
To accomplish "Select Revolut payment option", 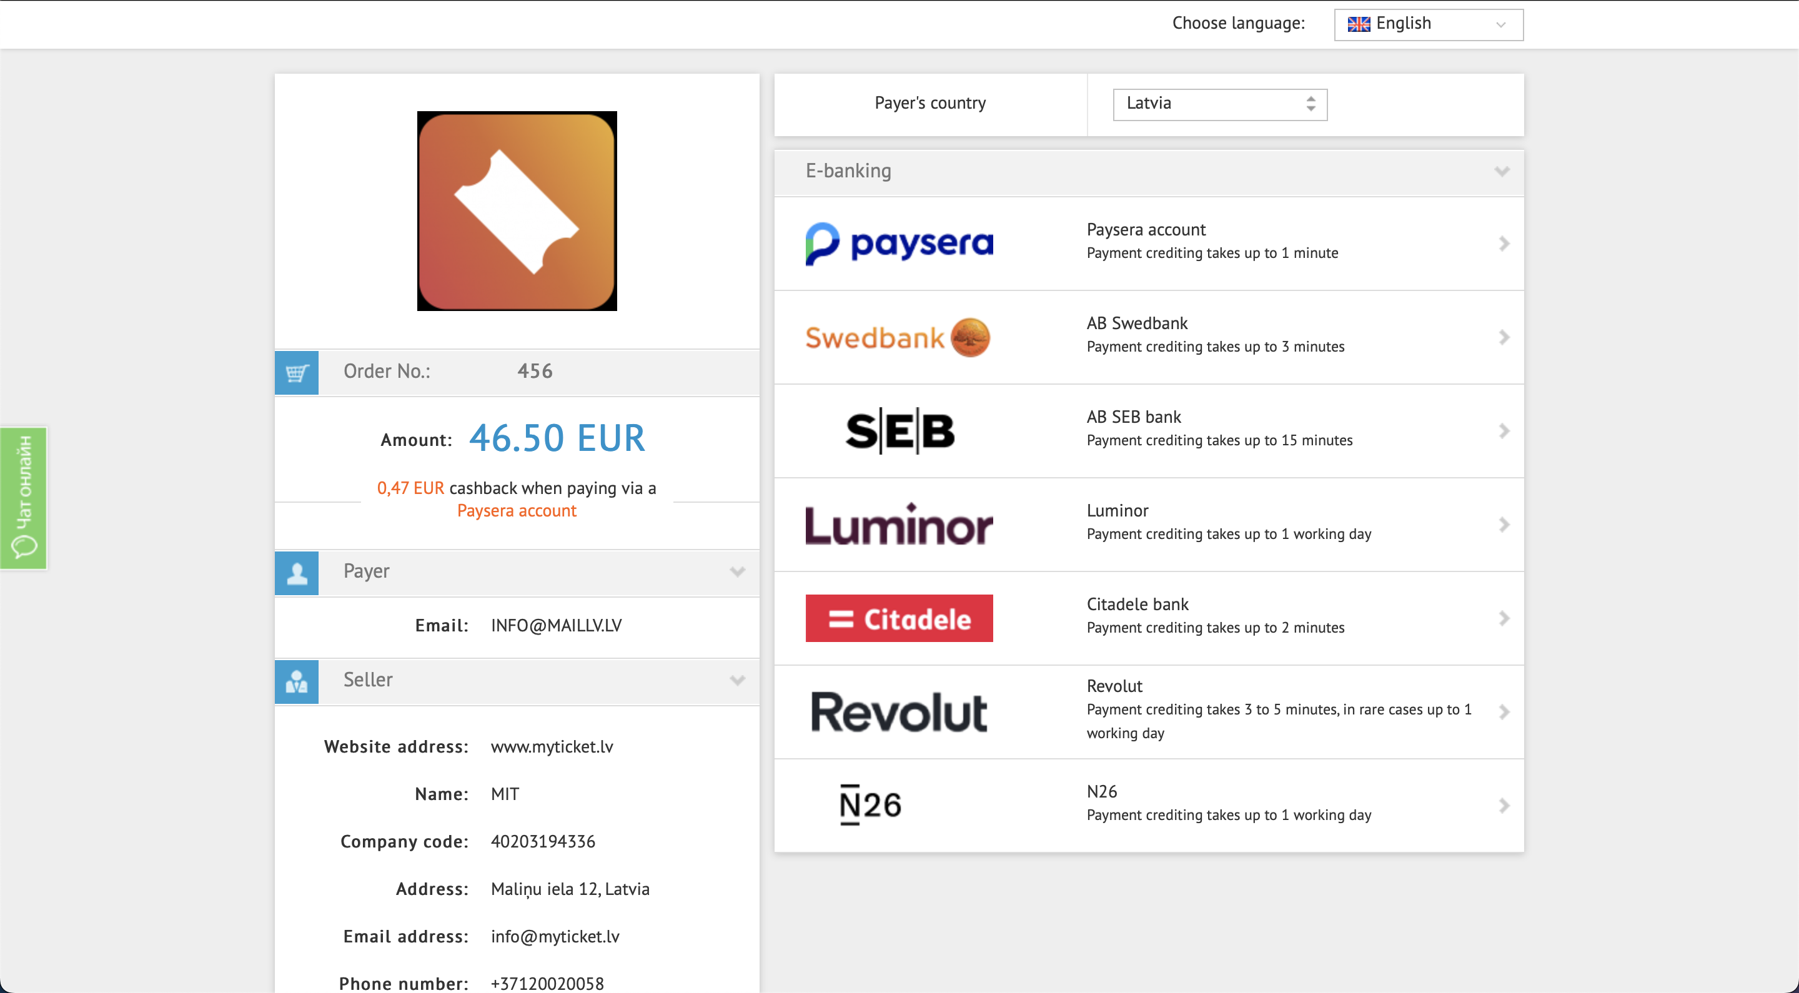I will point(1149,711).
